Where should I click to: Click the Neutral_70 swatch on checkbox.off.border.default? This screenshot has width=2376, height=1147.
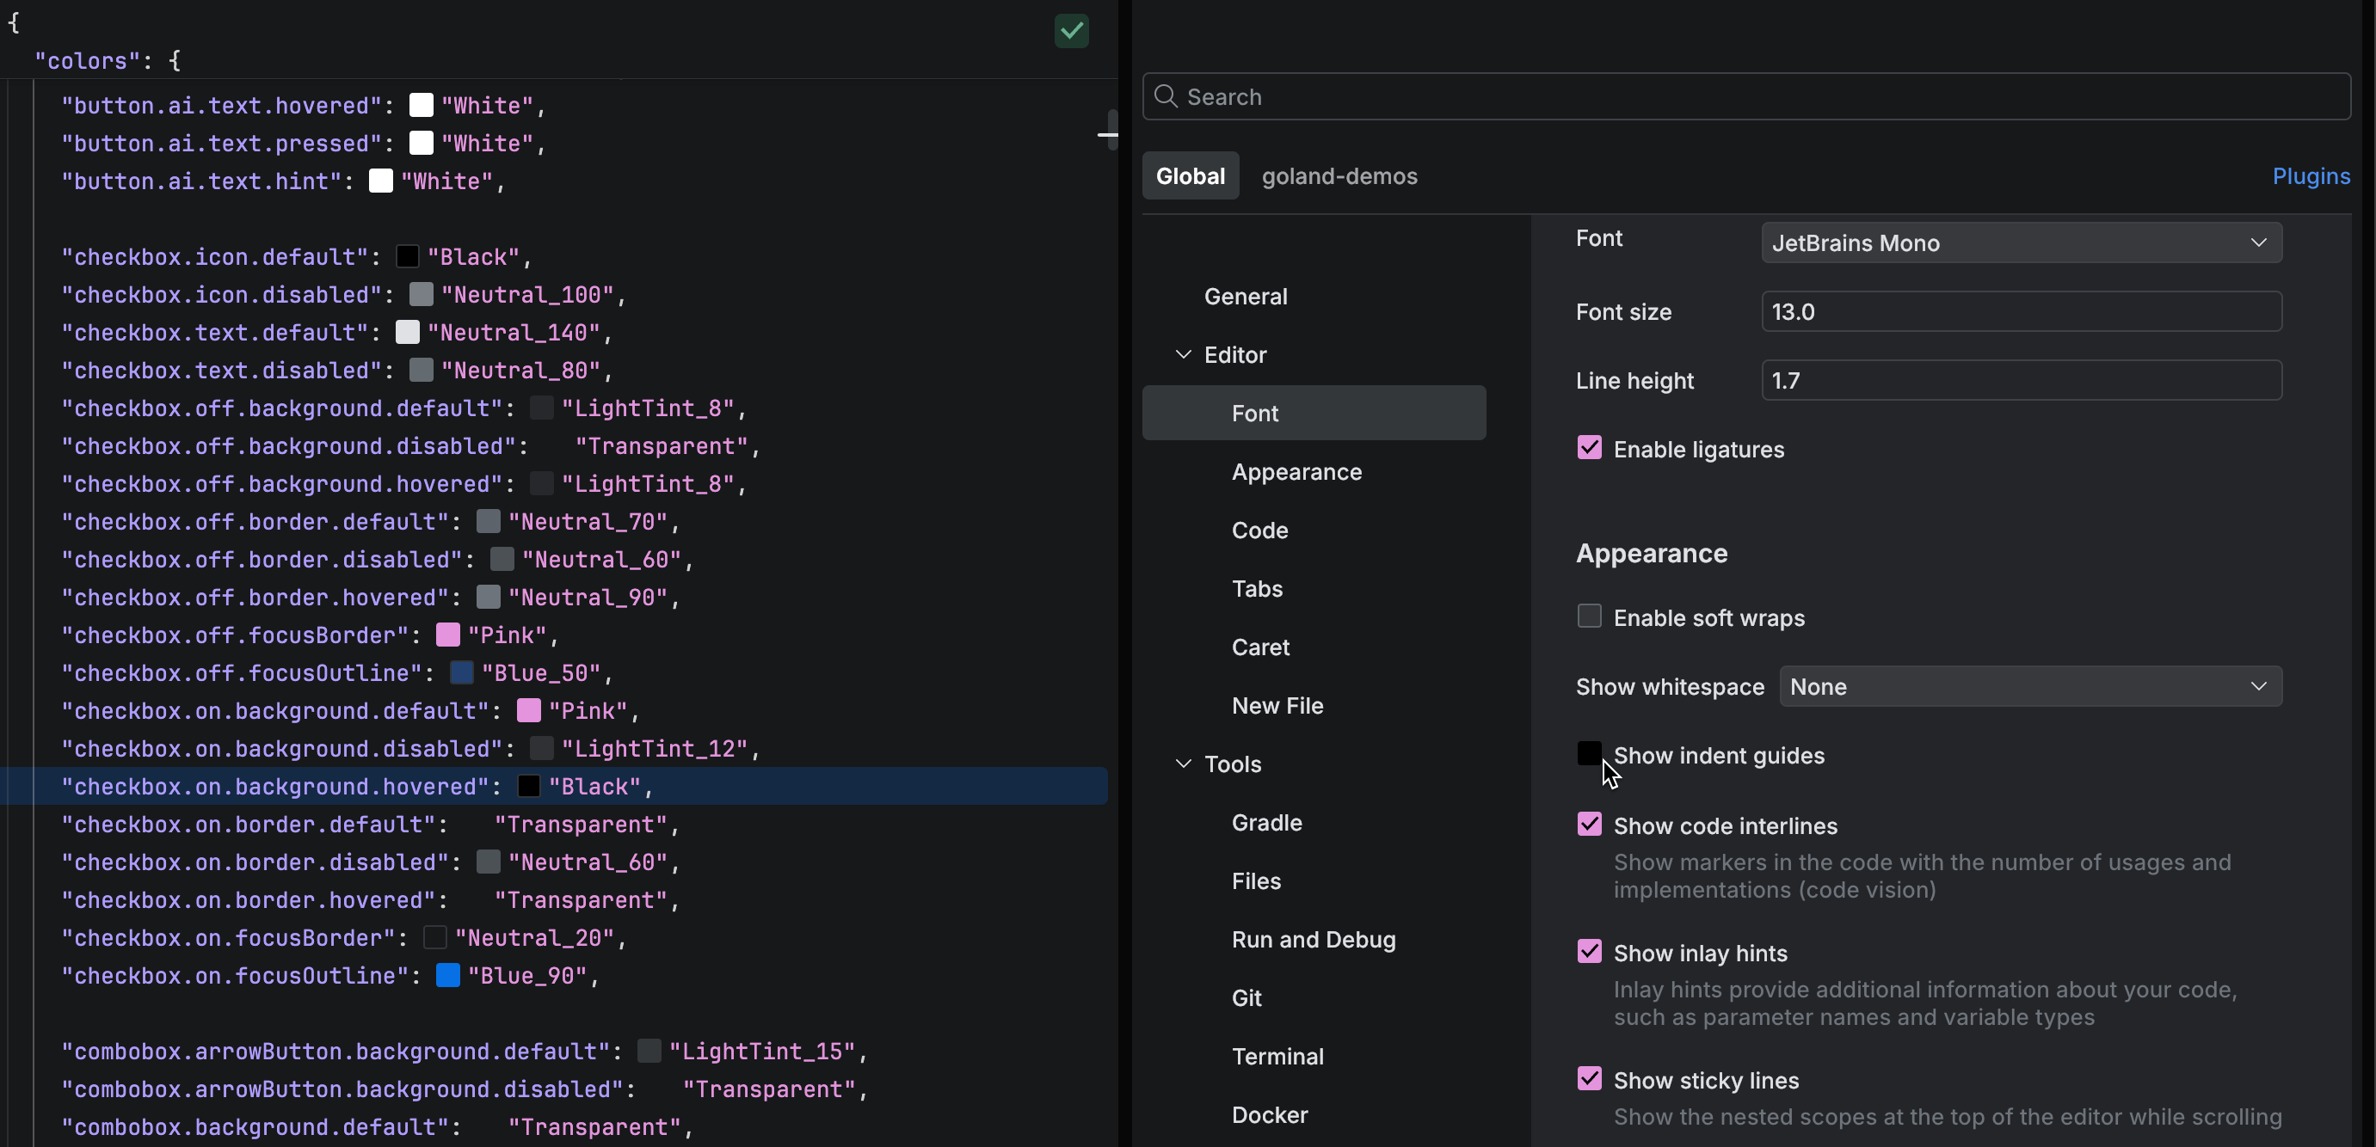tap(489, 521)
